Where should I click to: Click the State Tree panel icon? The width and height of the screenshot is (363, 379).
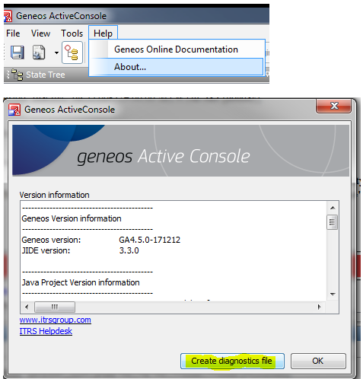click(18, 75)
